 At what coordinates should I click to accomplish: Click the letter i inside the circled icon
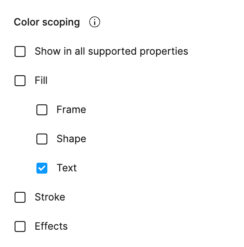click(x=95, y=22)
